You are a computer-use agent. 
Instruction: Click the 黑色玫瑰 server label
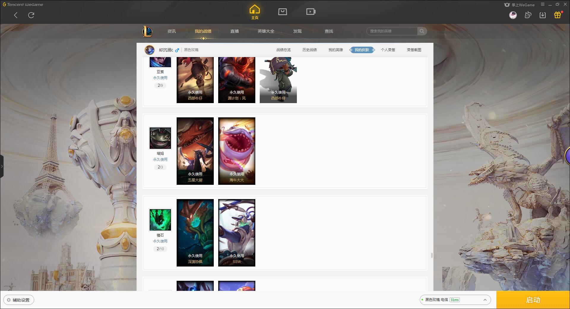click(x=191, y=50)
